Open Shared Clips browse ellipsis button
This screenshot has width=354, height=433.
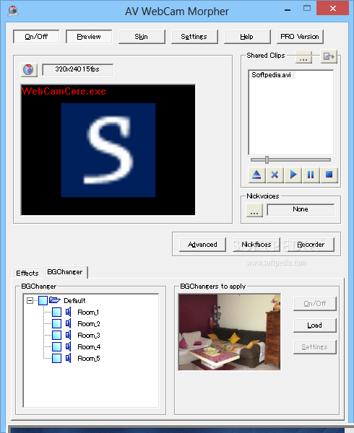coord(303,58)
